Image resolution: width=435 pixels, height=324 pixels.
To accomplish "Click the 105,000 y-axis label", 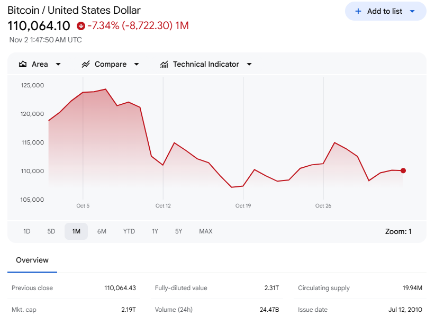I will tap(32, 200).
